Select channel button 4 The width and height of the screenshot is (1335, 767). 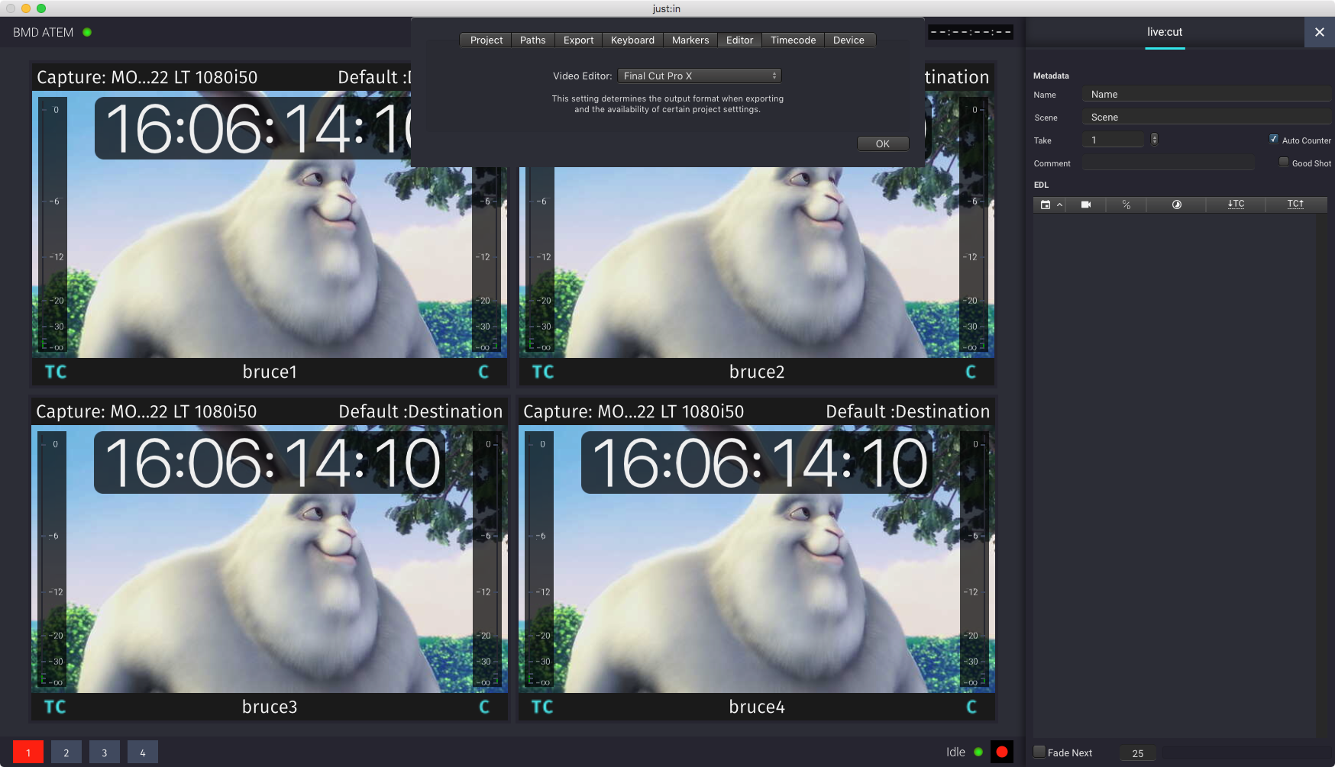(143, 752)
